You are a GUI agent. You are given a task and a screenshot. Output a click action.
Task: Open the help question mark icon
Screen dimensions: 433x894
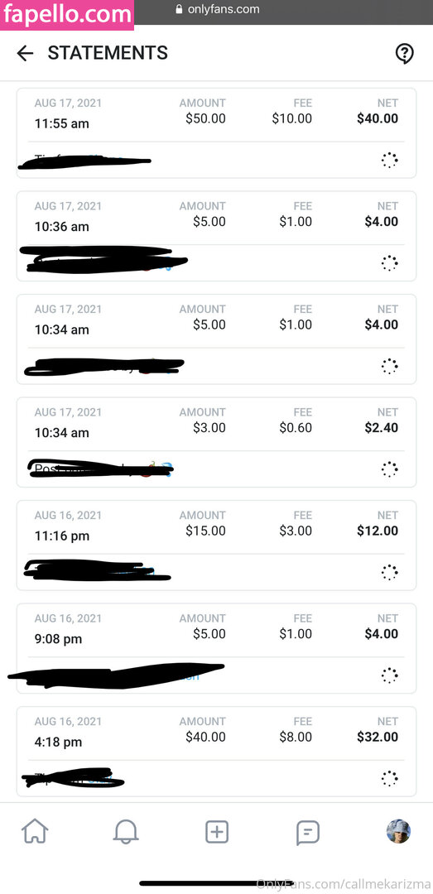pyautogui.click(x=405, y=54)
